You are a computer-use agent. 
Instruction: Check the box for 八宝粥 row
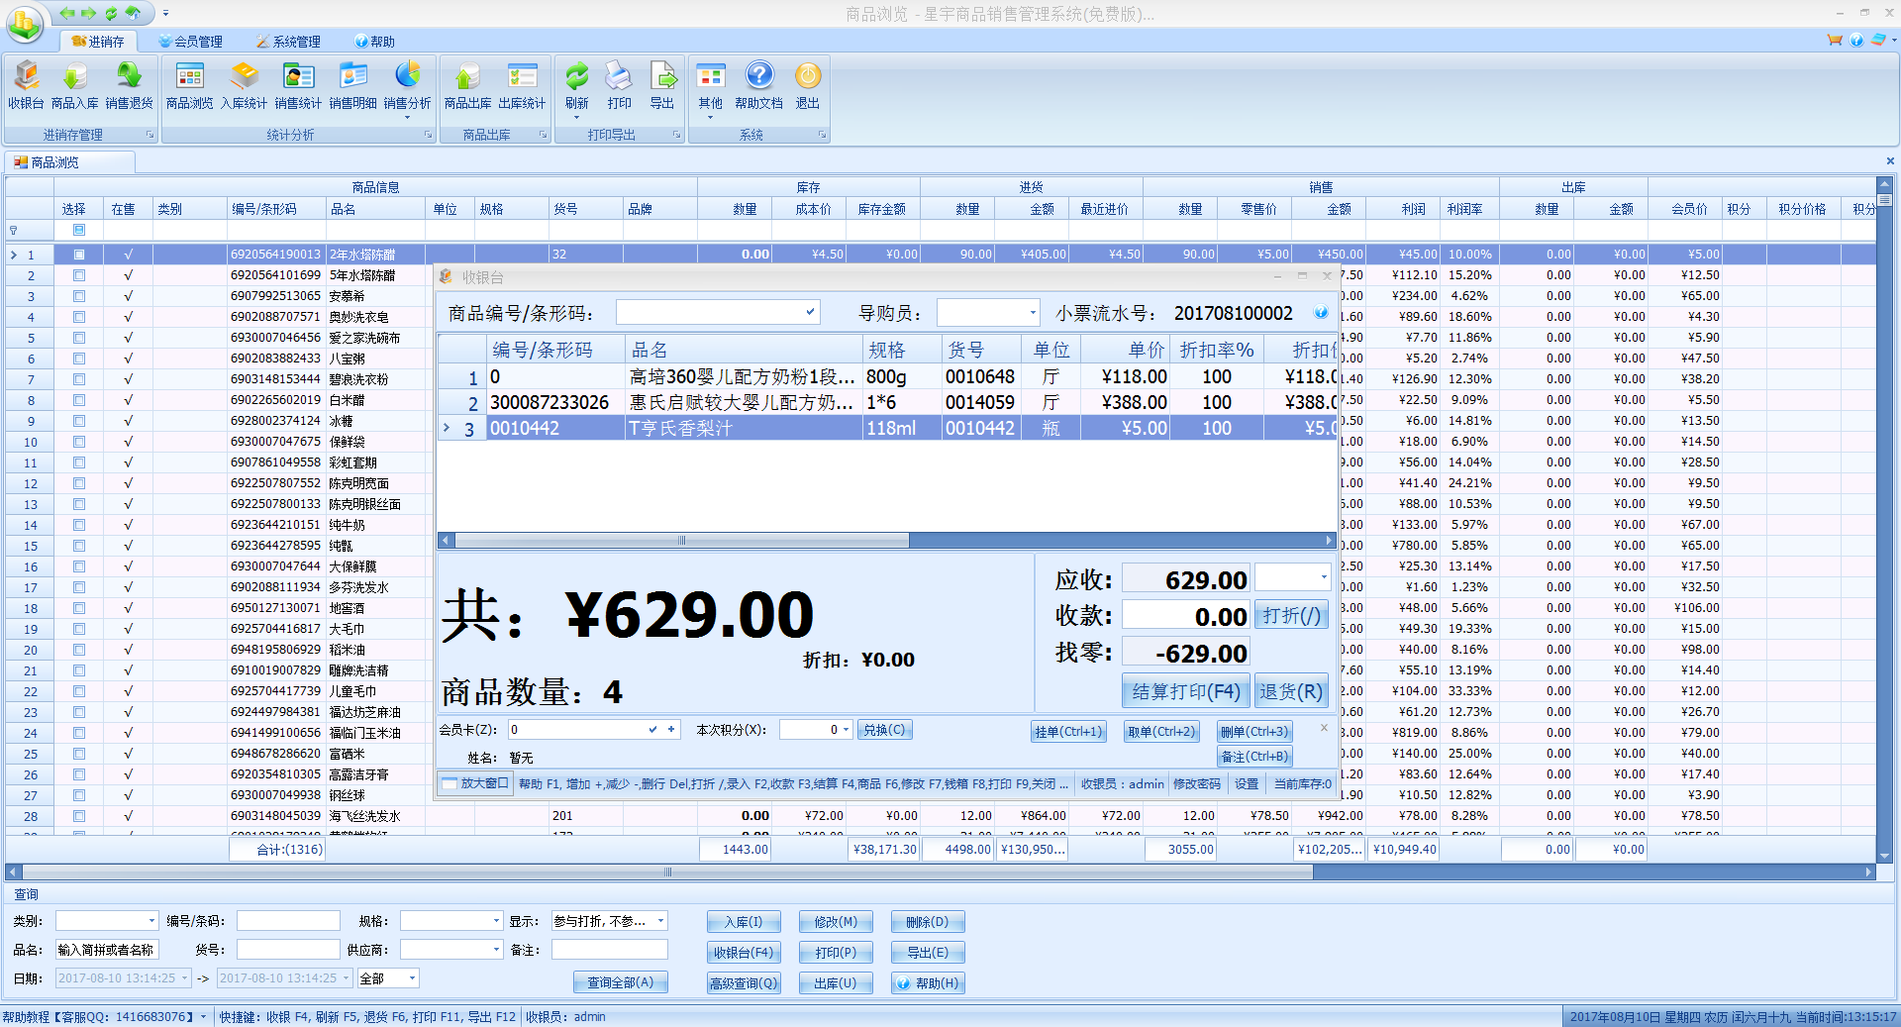(x=79, y=359)
